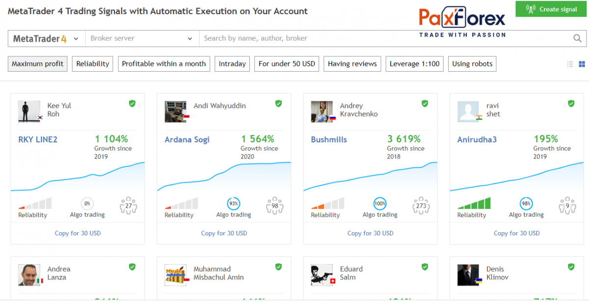Open the MetaTrader 4 platform dropdown
The image size is (589, 302).
(x=46, y=38)
